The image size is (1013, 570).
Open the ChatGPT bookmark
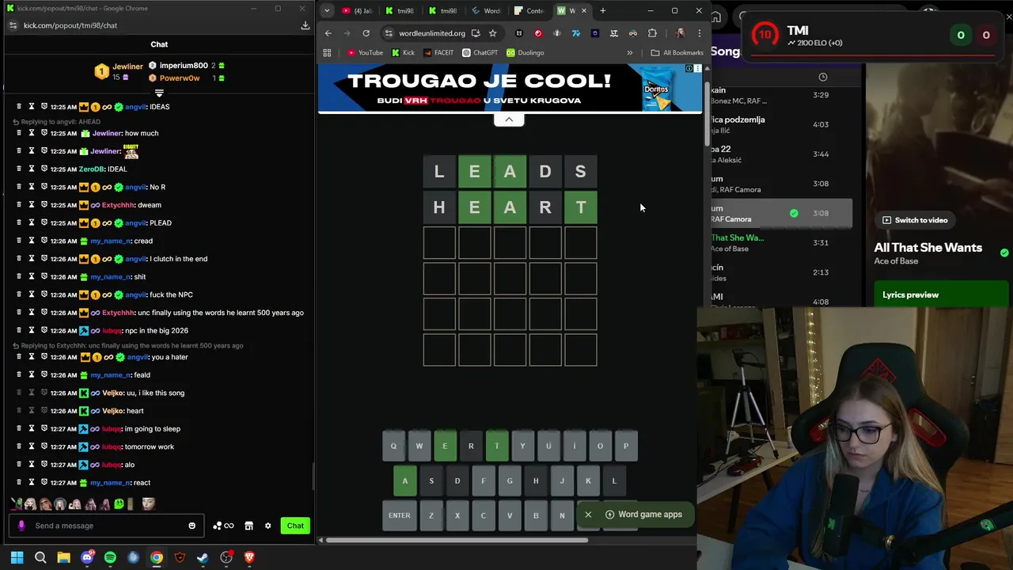tap(480, 53)
